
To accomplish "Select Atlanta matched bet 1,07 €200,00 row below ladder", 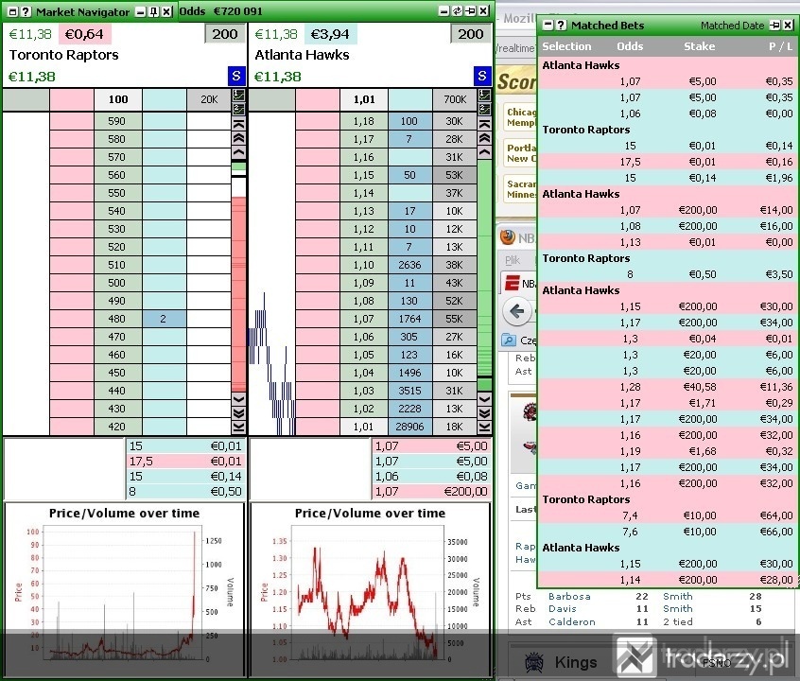I will 431,492.
